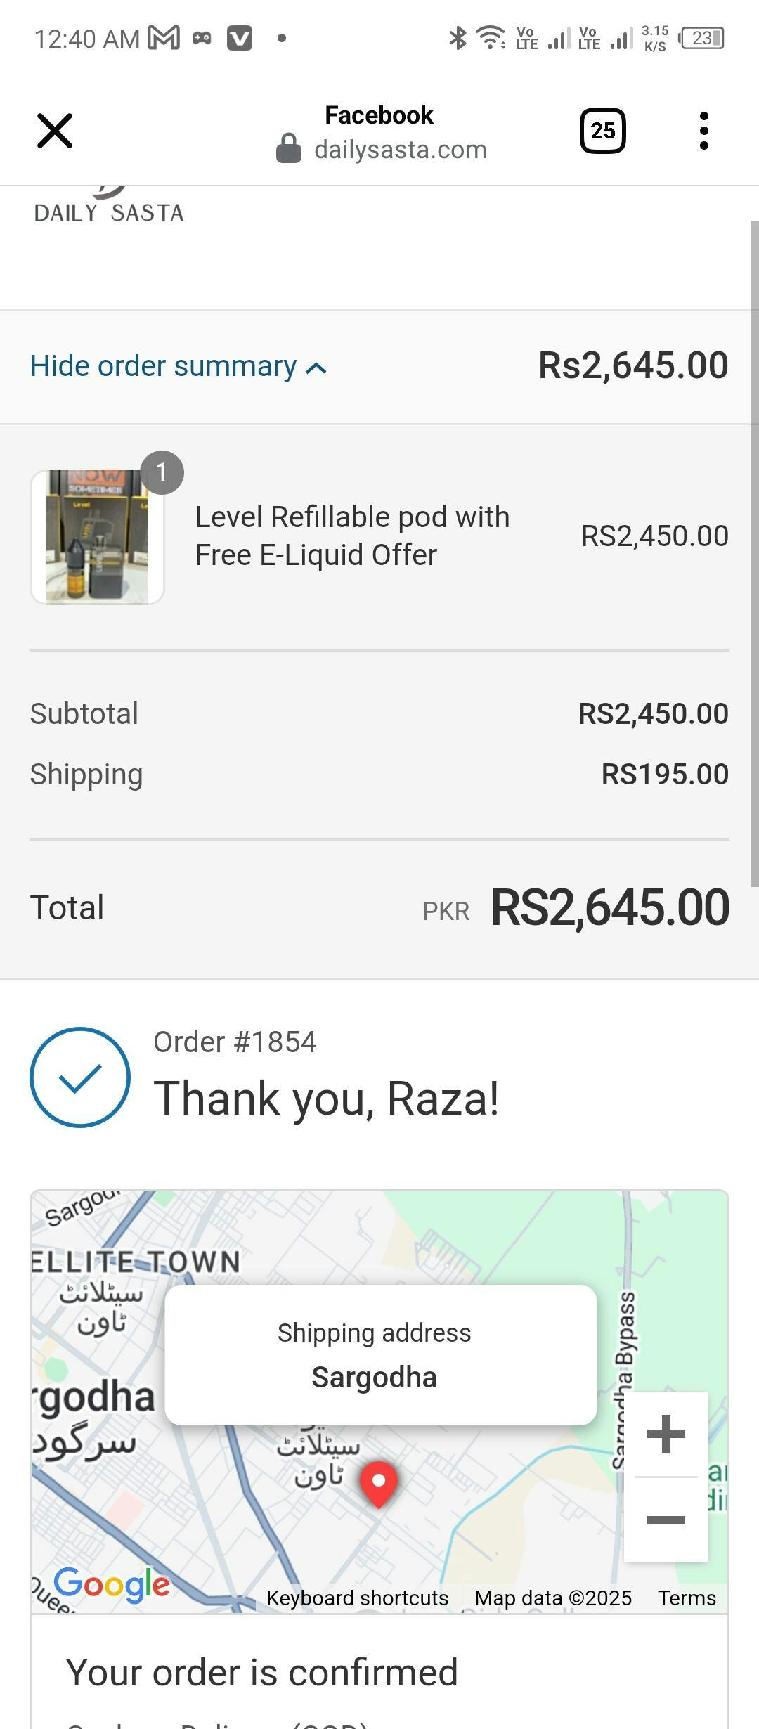
Task: Open the map Terms link
Action: pyautogui.click(x=687, y=1598)
